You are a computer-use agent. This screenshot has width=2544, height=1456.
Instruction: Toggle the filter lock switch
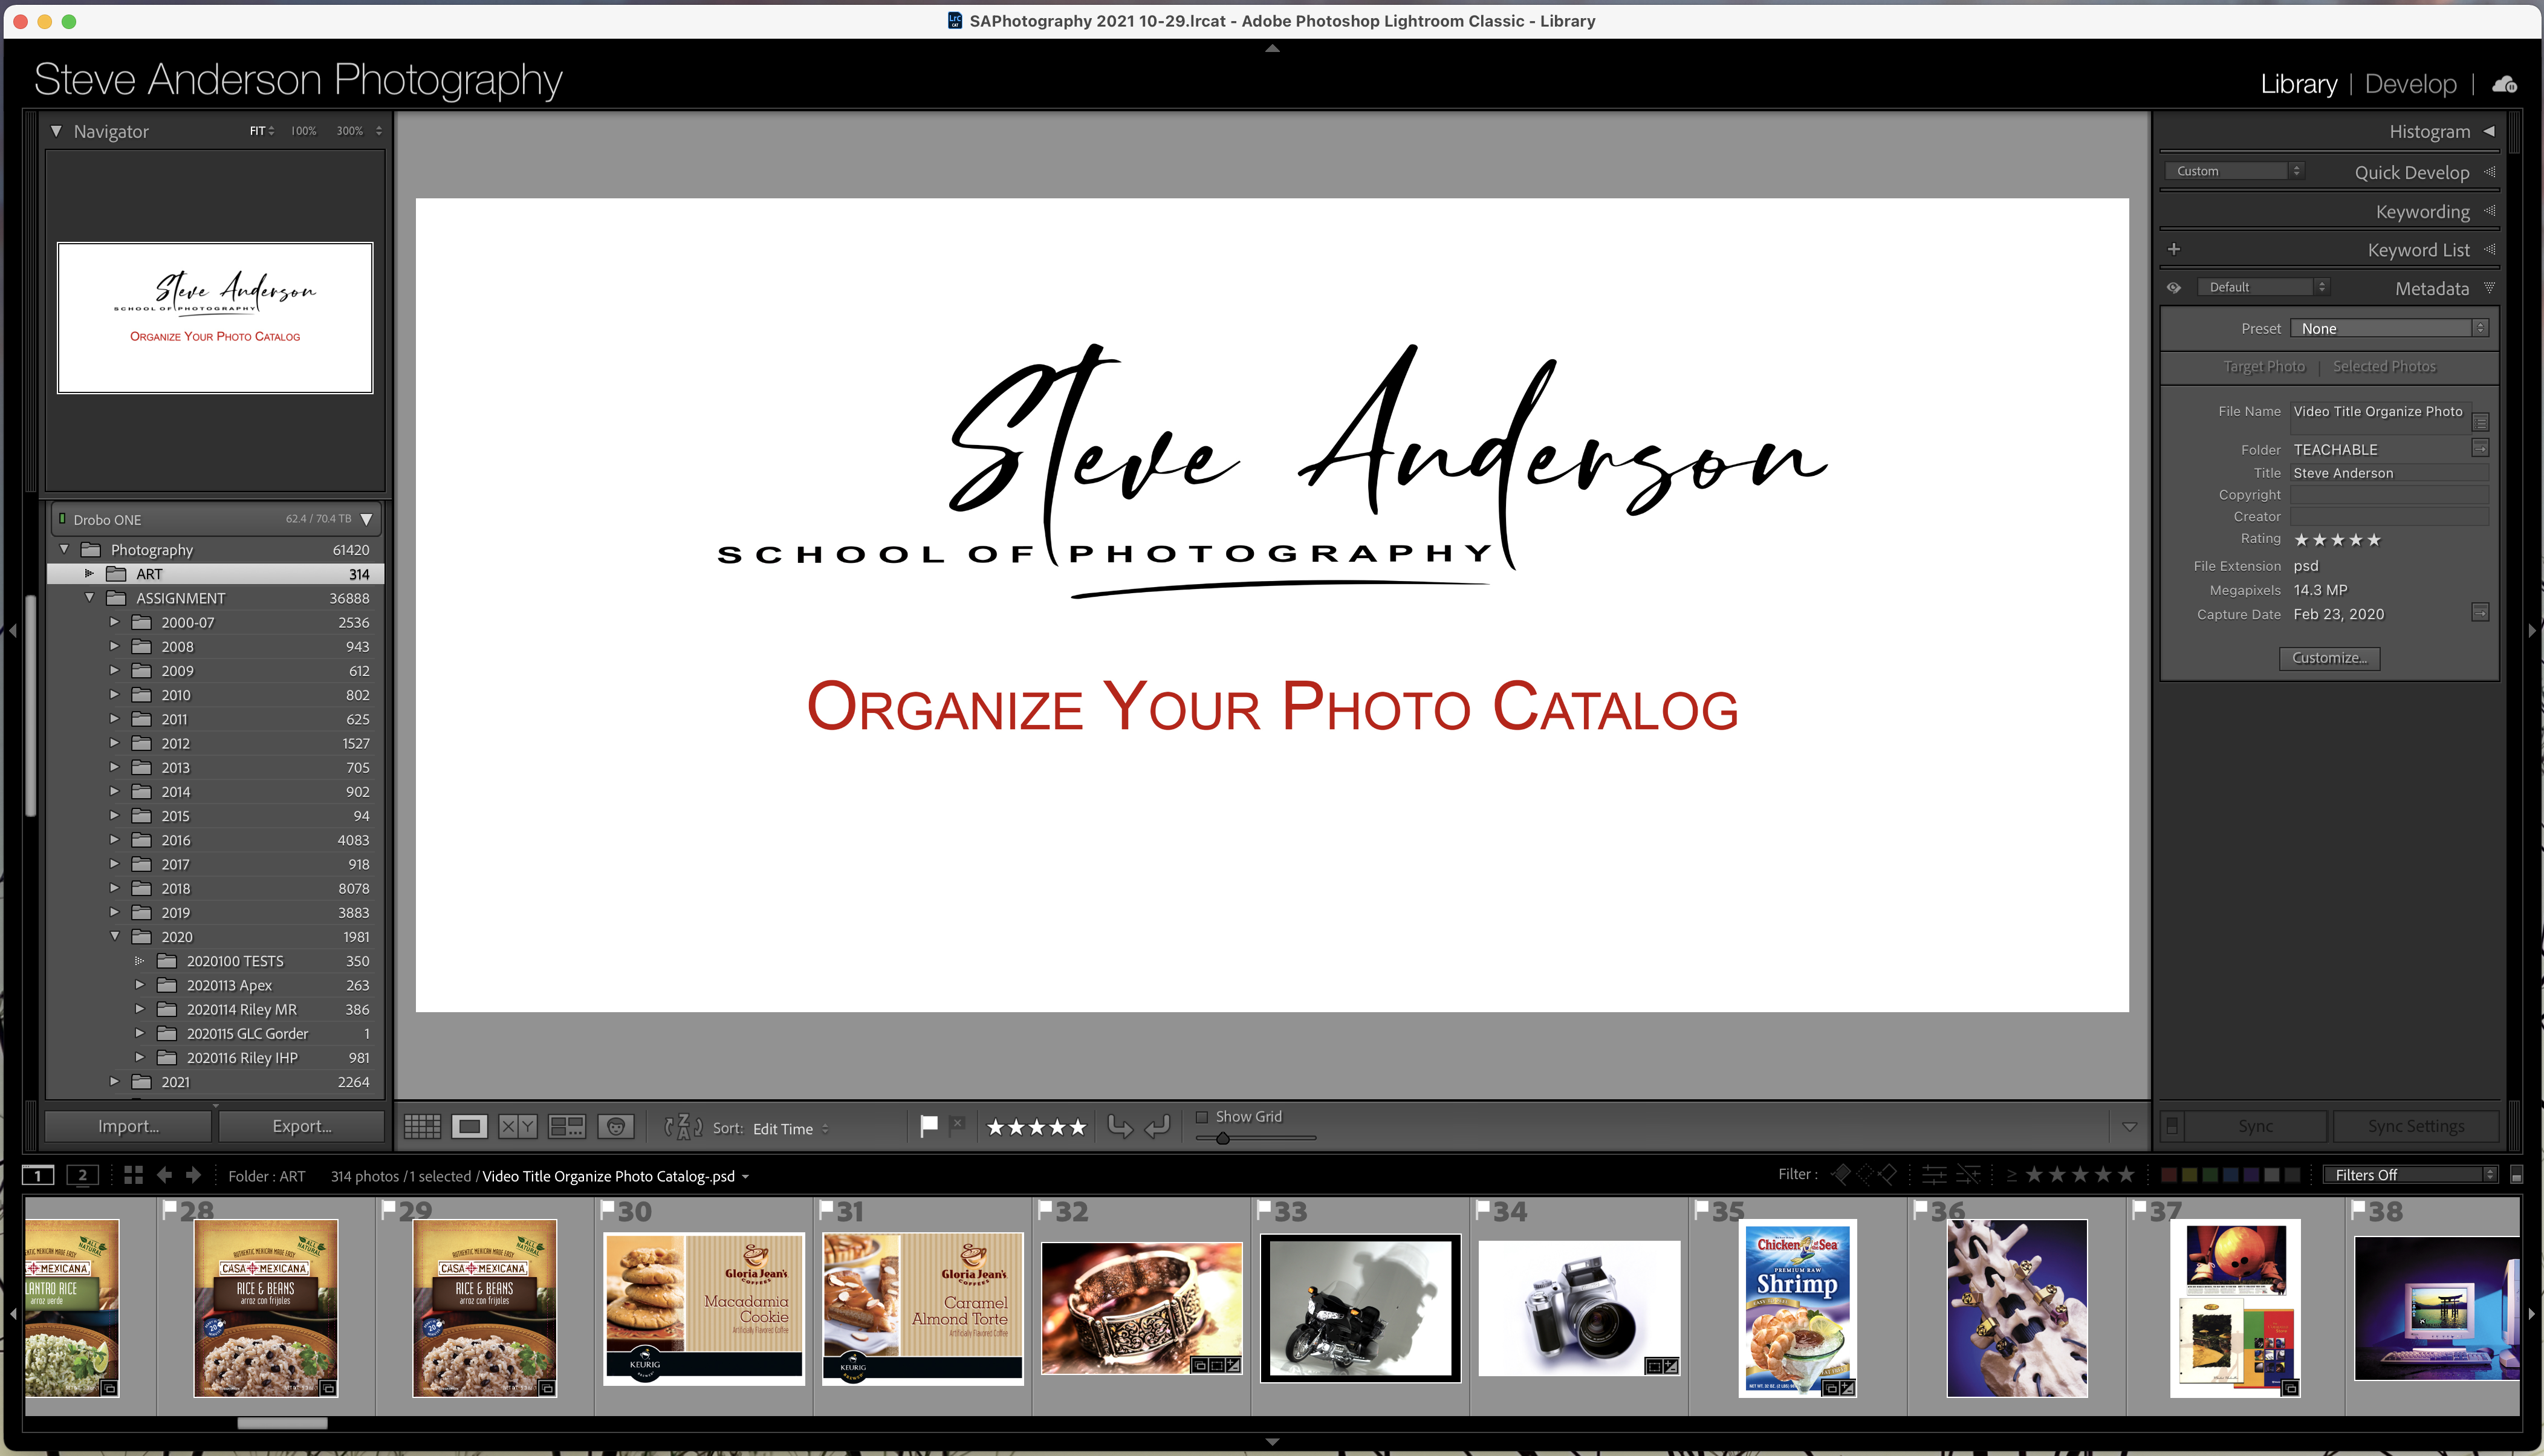pos(2516,1175)
